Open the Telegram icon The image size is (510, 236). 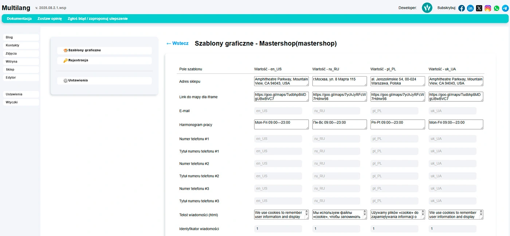pyautogui.click(x=505, y=8)
